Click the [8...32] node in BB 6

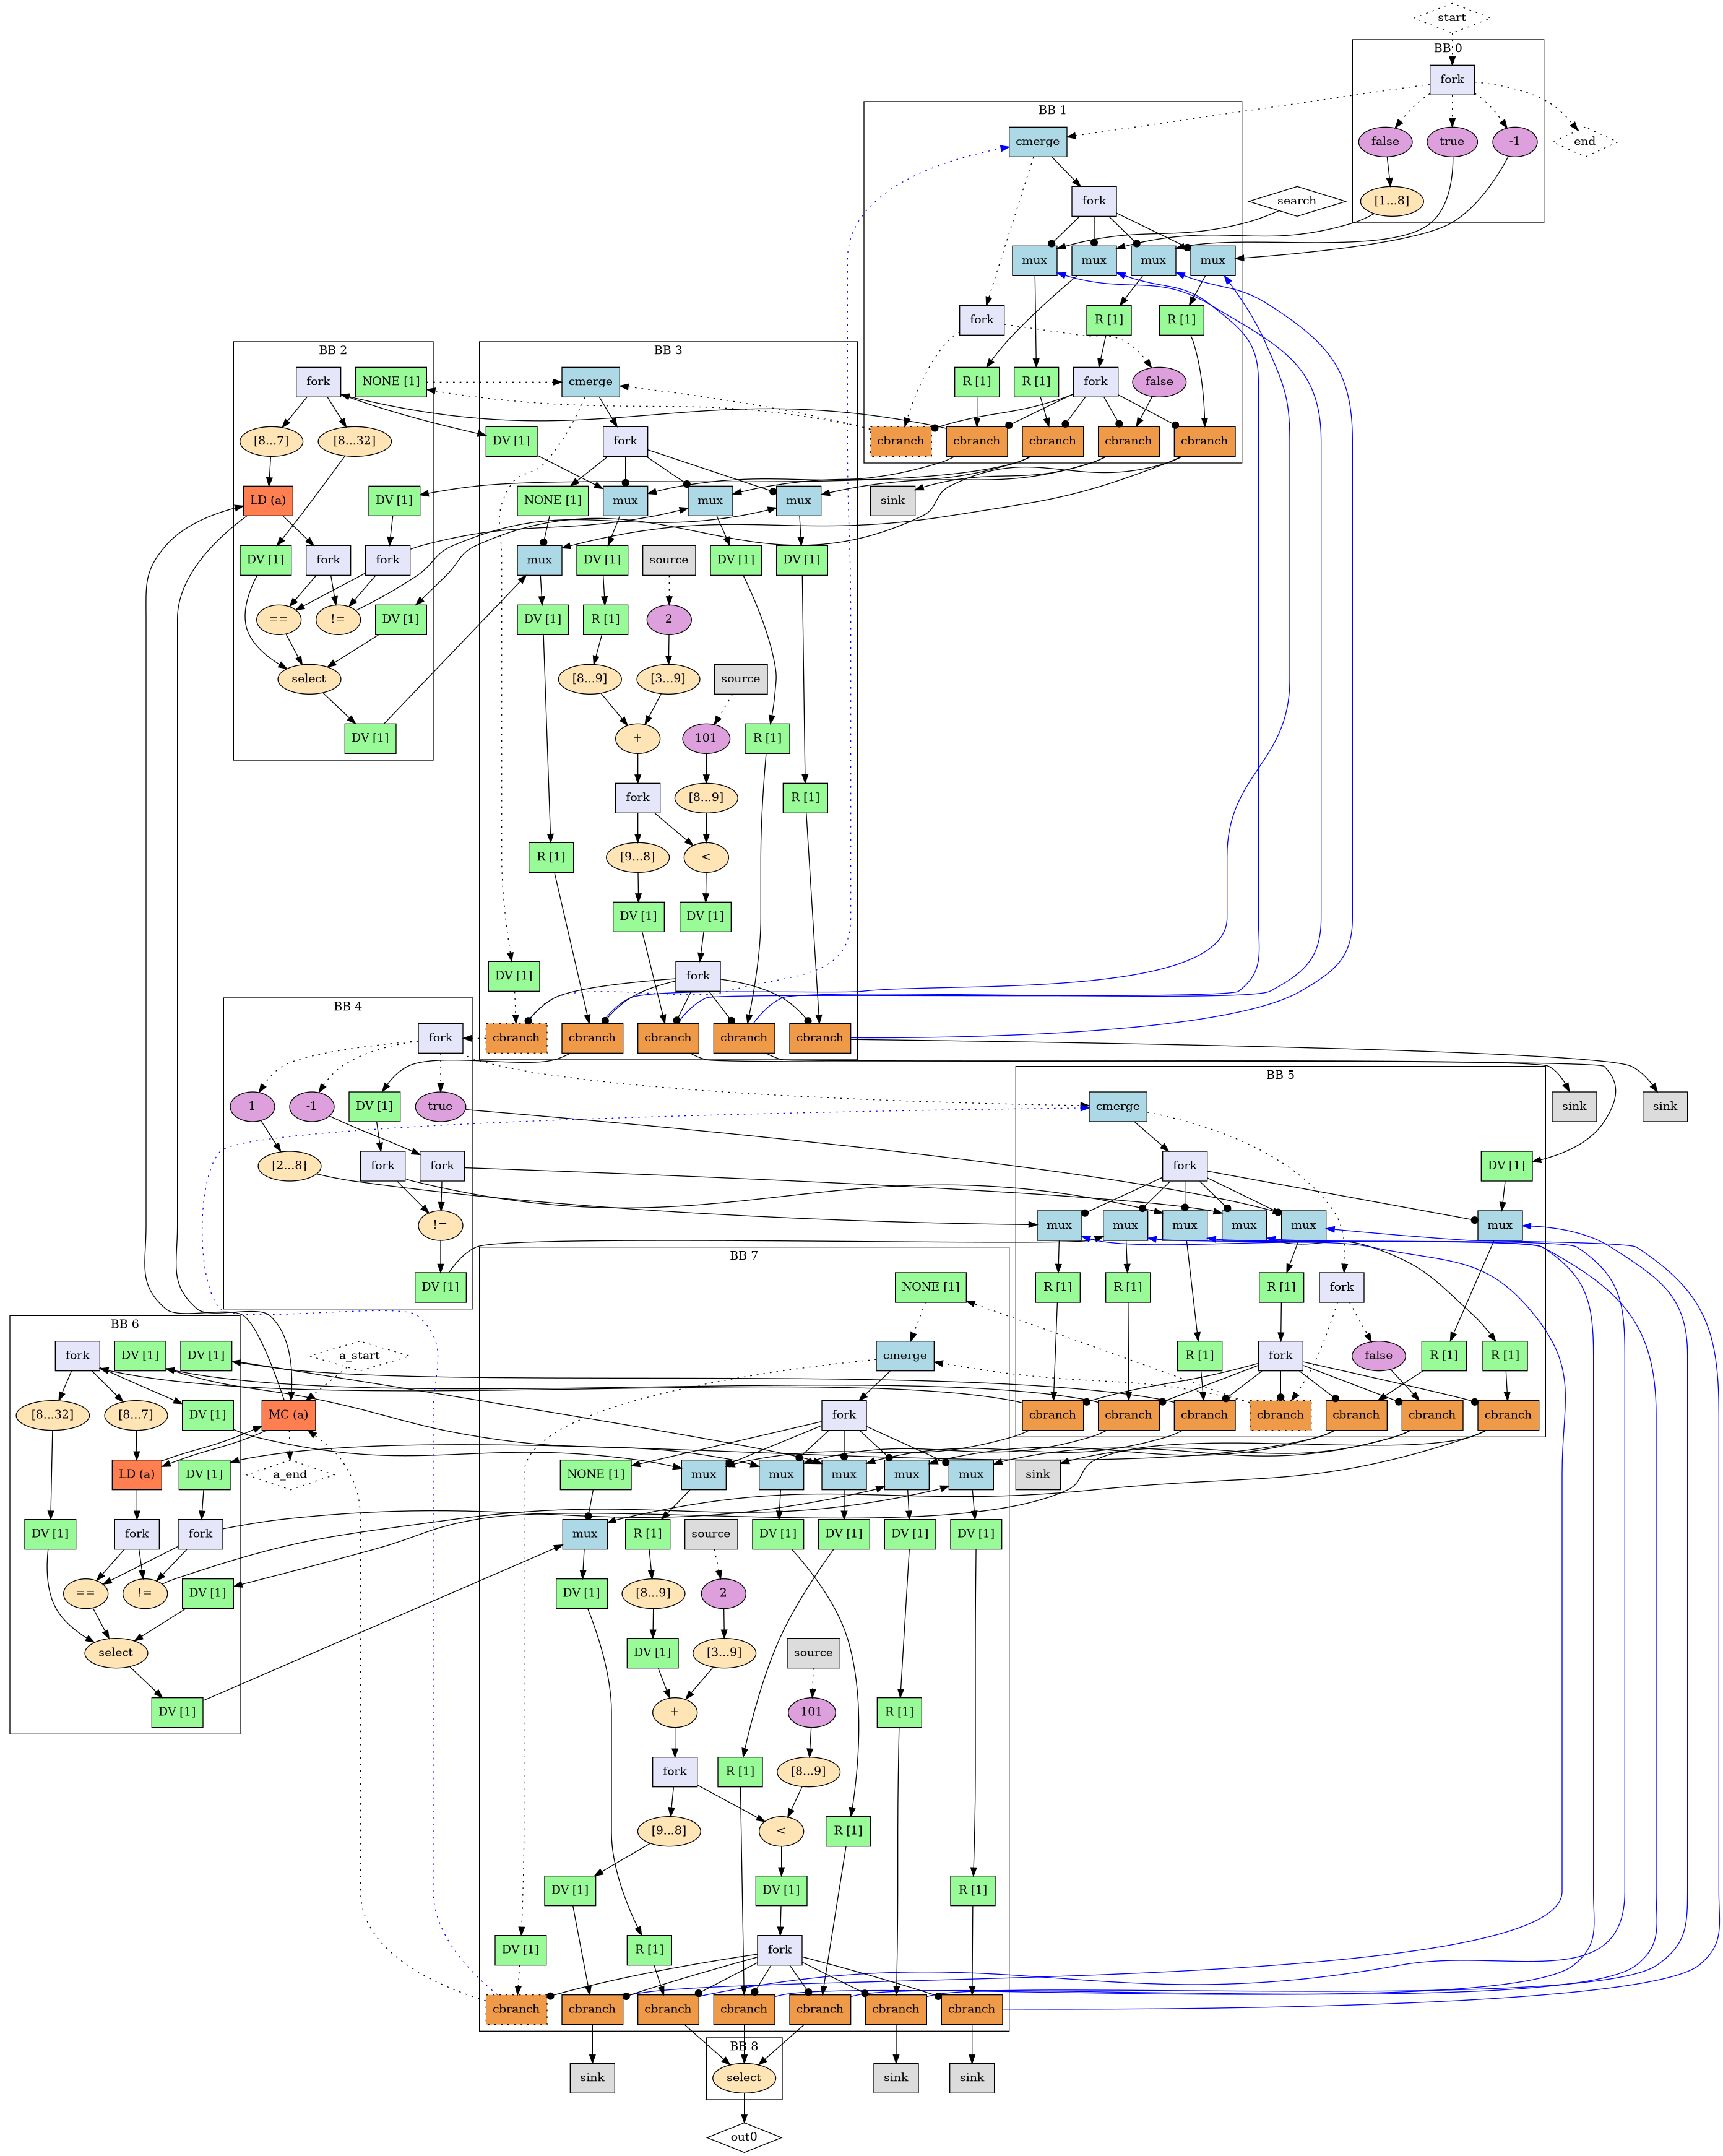[52, 1415]
